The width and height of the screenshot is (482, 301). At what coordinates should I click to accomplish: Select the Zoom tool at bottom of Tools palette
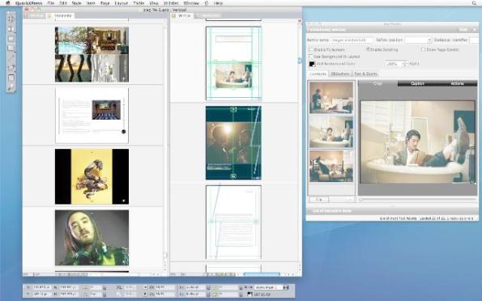(11, 88)
